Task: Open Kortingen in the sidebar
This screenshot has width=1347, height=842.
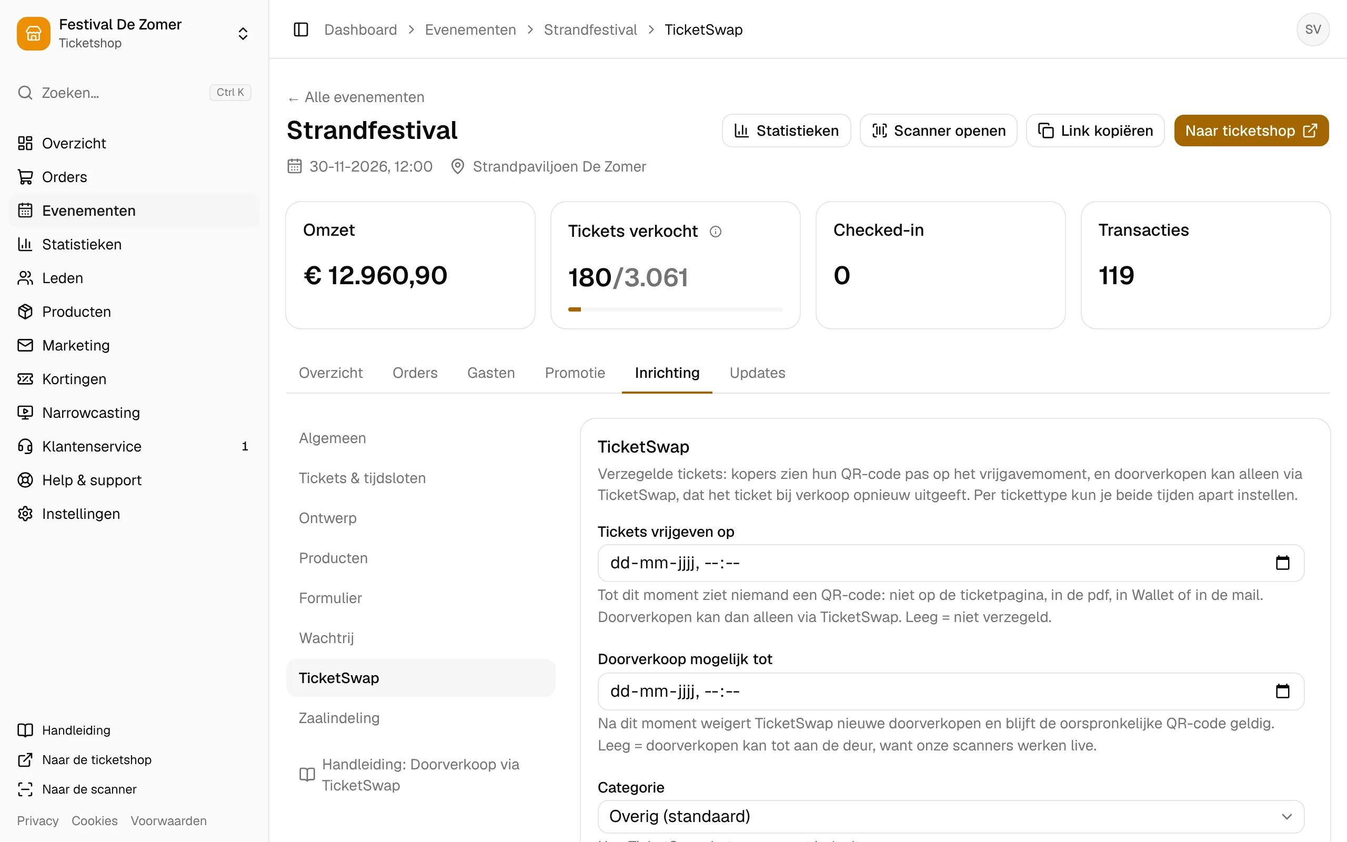Action: click(x=134, y=379)
